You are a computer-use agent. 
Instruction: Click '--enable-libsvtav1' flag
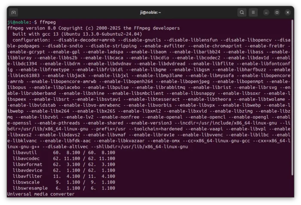coord(96,99)
